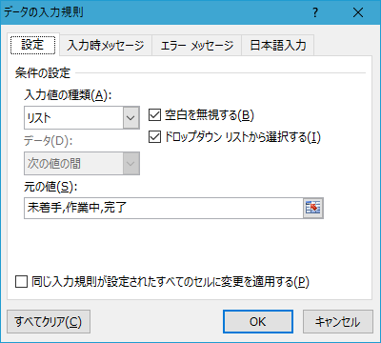The image size is (381, 343).
Task: Focus the 元の値 input field with 未着手,作業中,完了
Action: 164,208
